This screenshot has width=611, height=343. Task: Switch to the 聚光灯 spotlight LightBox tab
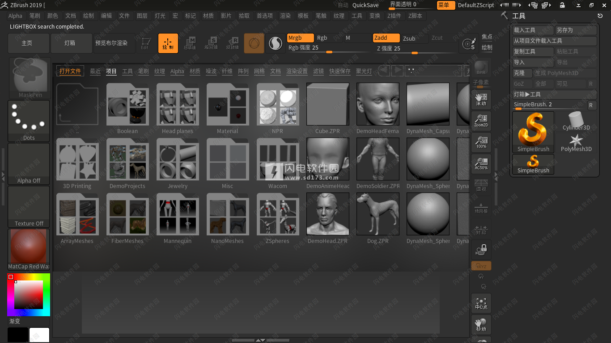click(364, 71)
